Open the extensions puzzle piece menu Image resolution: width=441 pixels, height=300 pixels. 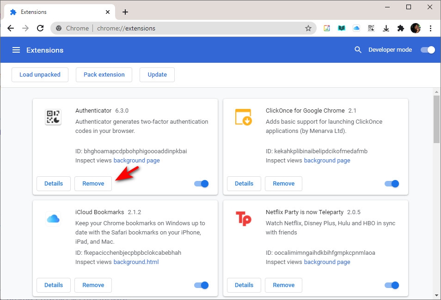(400, 28)
